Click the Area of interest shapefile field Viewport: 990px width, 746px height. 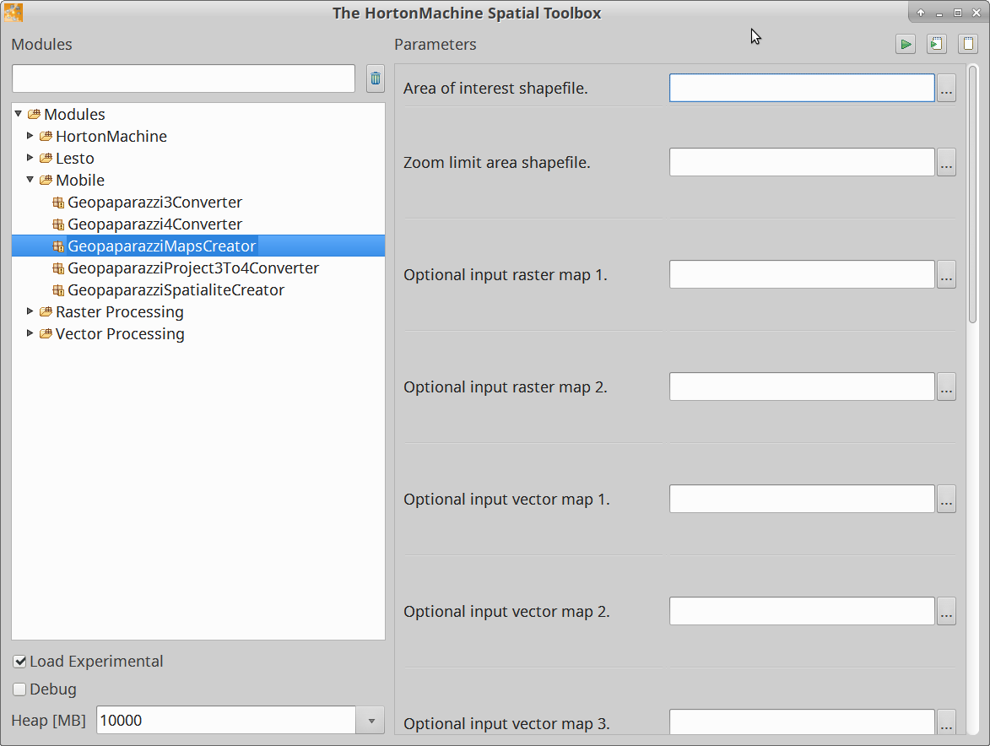802,89
